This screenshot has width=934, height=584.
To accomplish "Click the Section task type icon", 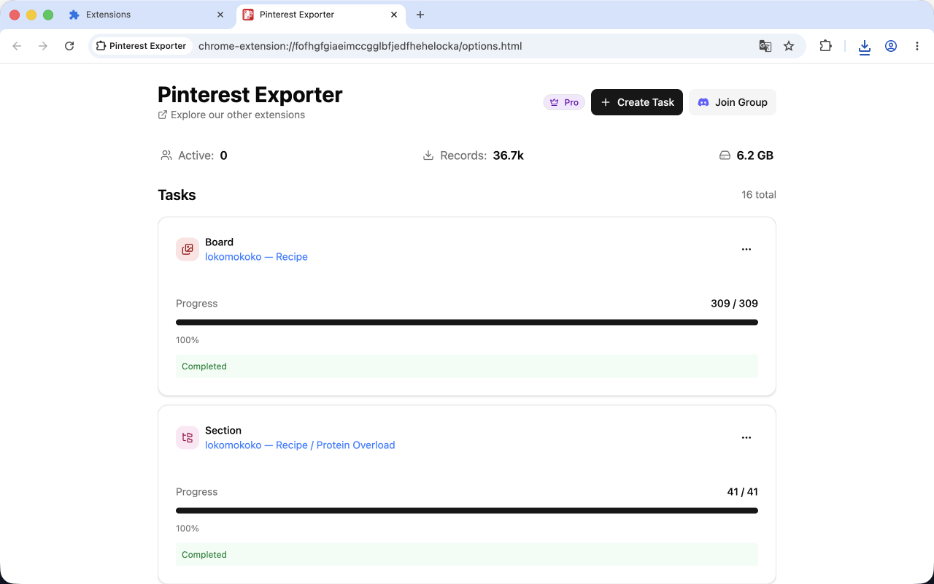I will pyautogui.click(x=188, y=437).
